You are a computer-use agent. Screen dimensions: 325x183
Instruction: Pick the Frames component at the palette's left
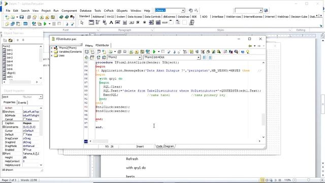pyautogui.click(x=91, y=22)
